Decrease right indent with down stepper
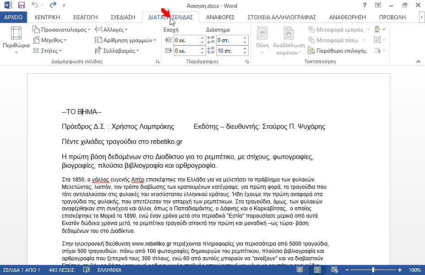This screenshot has width=425, height=275. pyautogui.click(x=202, y=53)
